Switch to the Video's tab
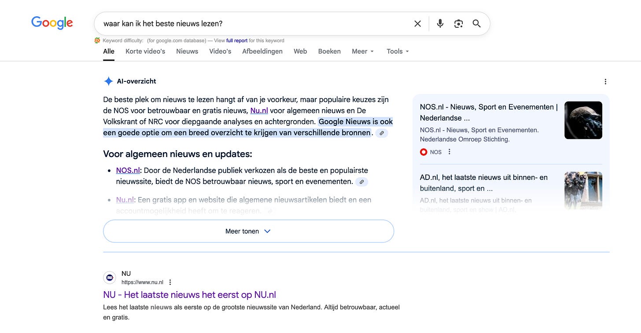This screenshot has width=641, height=333. (220, 51)
